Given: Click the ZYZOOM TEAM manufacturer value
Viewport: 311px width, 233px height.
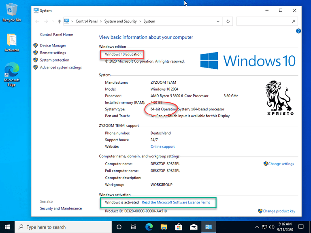Looking at the screenshot, I should [x=163, y=82].
